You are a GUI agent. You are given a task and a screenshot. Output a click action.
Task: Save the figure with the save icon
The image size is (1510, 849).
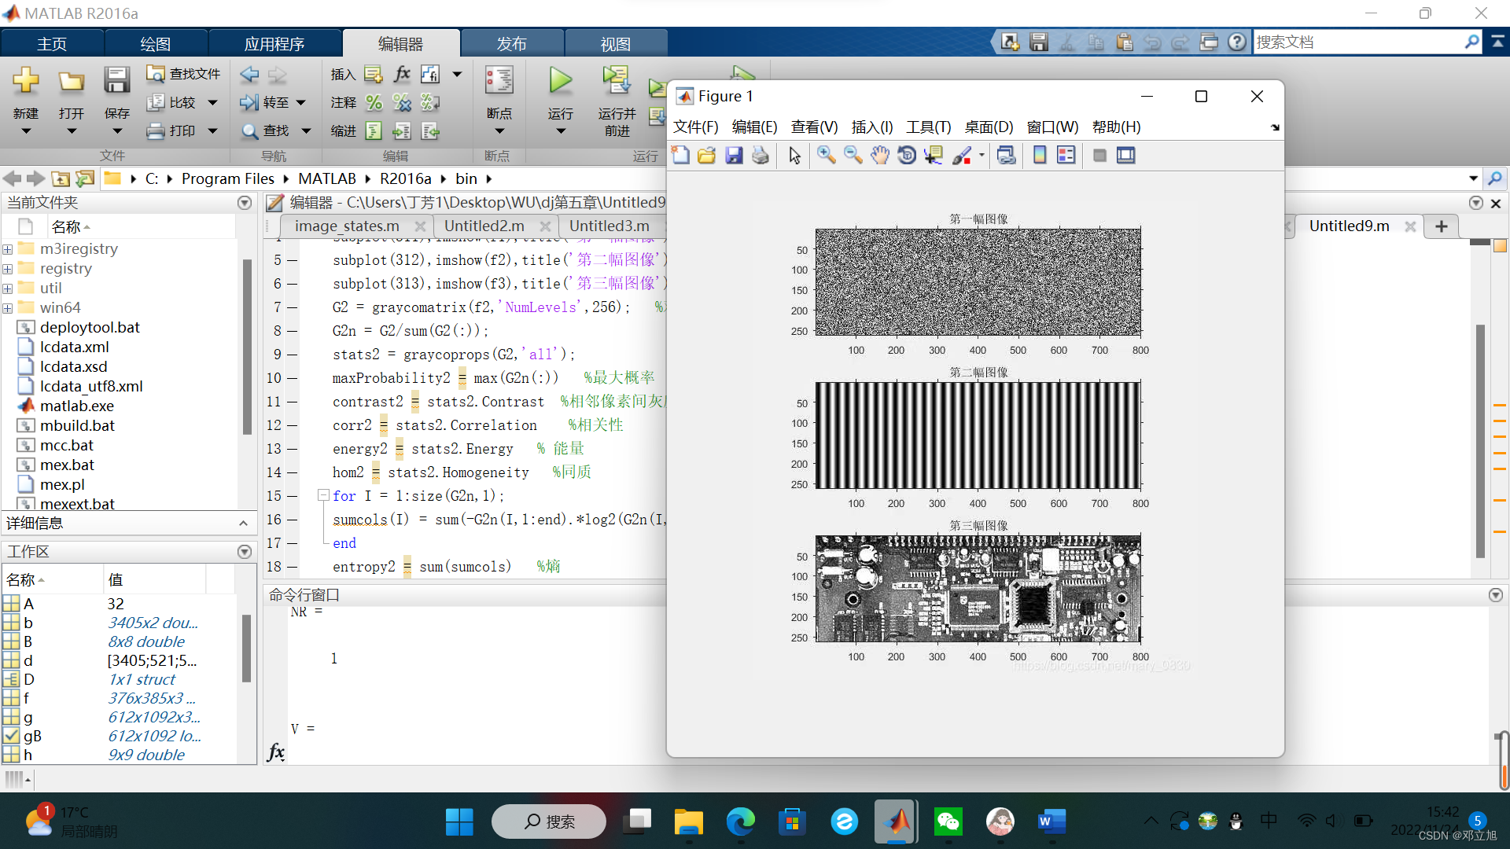point(733,155)
